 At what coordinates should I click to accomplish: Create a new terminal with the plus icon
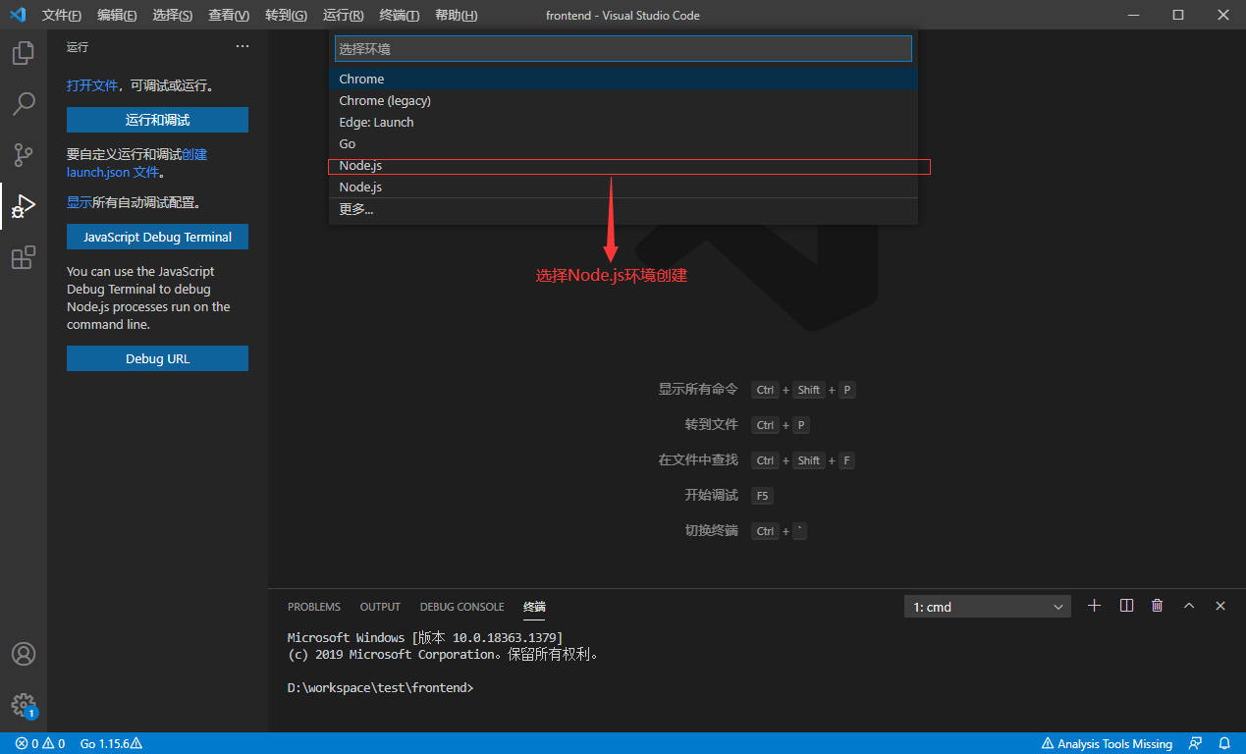[x=1095, y=606]
